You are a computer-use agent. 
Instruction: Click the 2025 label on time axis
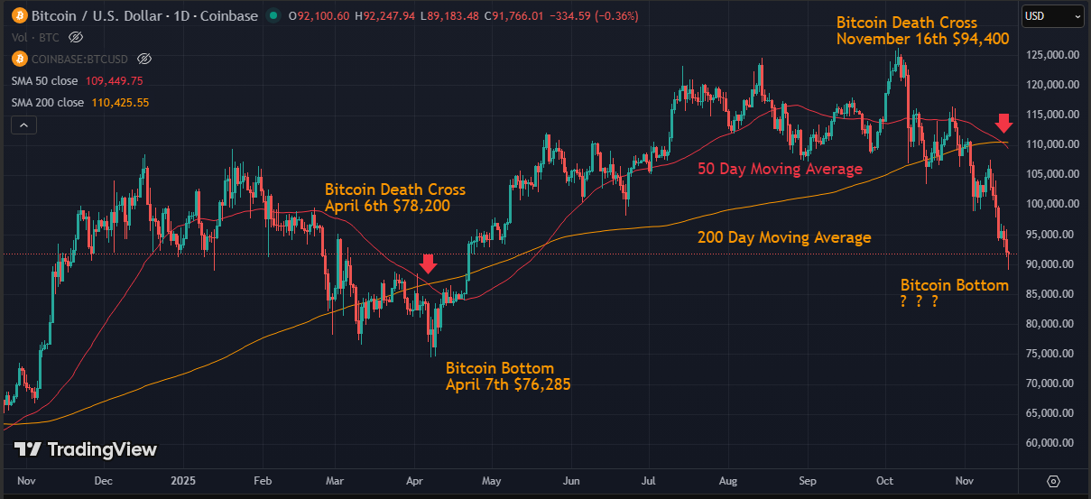coord(183,480)
